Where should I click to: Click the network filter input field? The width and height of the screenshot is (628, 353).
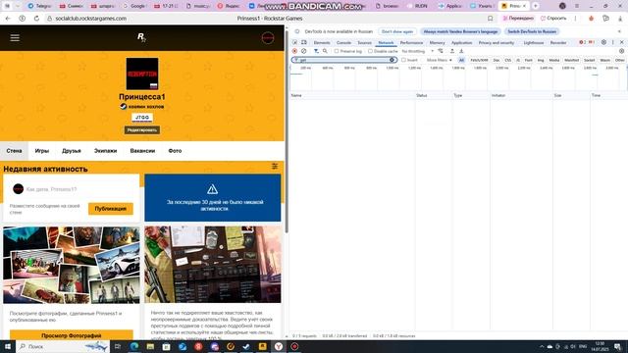343,60
